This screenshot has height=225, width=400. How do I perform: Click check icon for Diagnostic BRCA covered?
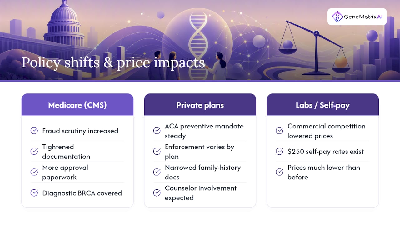(x=34, y=193)
